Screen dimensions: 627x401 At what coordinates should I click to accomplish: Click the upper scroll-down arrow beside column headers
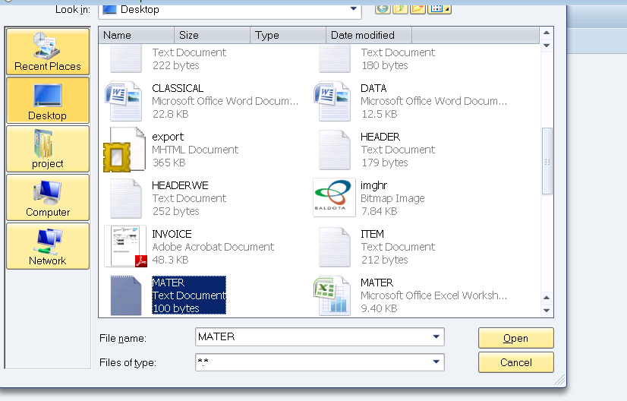(x=547, y=46)
